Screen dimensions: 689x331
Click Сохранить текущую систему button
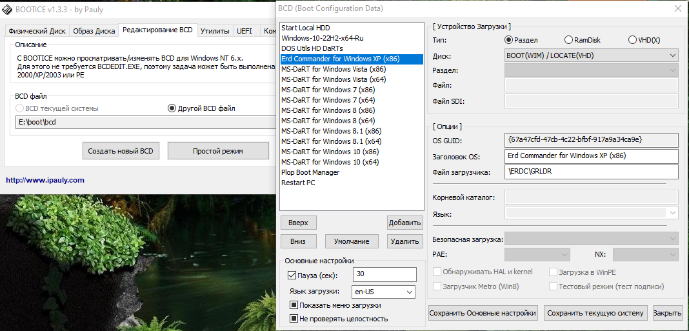595,313
